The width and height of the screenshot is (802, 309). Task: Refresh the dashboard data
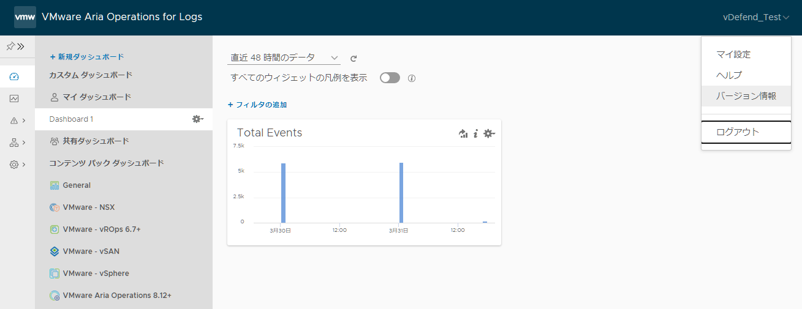354,59
